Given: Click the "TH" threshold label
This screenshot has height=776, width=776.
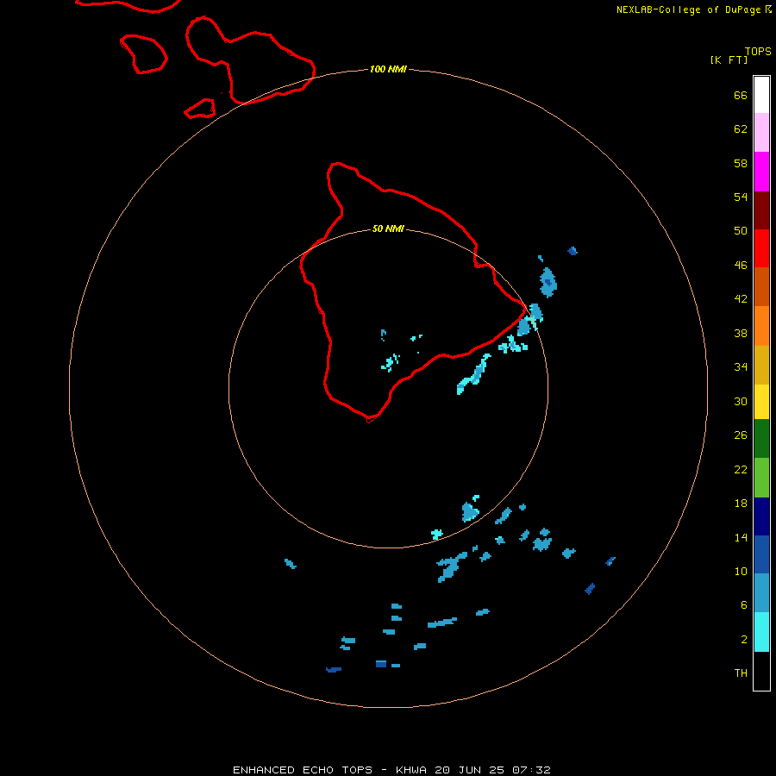Looking at the screenshot, I should [x=741, y=673].
